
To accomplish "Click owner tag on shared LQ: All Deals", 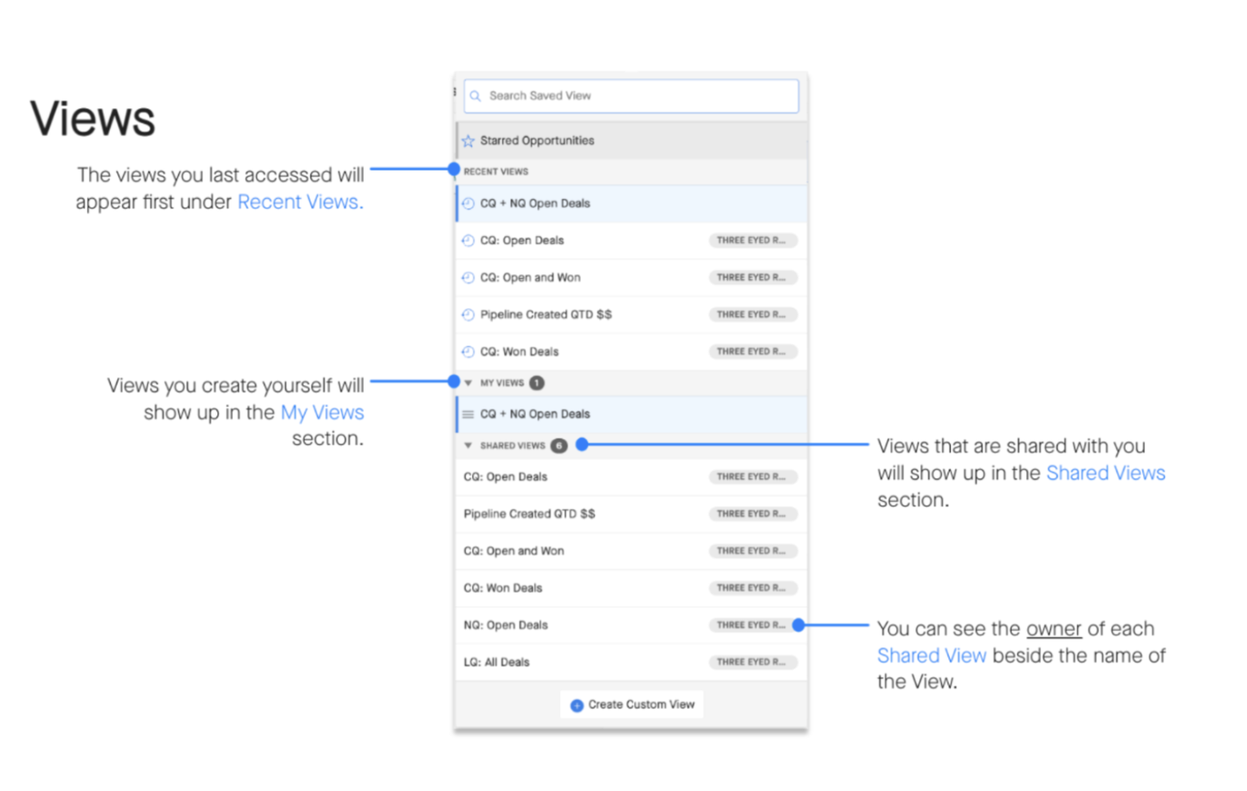I will [x=752, y=662].
